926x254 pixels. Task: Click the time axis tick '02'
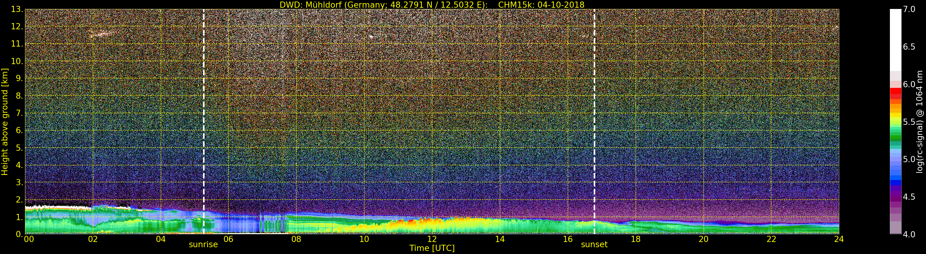[93, 239]
